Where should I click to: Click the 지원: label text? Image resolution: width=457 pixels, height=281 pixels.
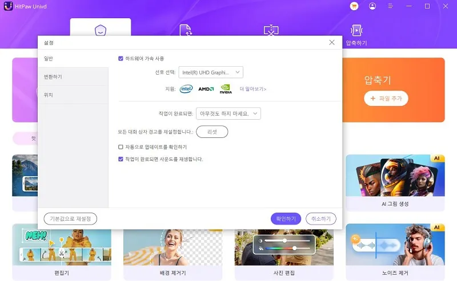170,89
